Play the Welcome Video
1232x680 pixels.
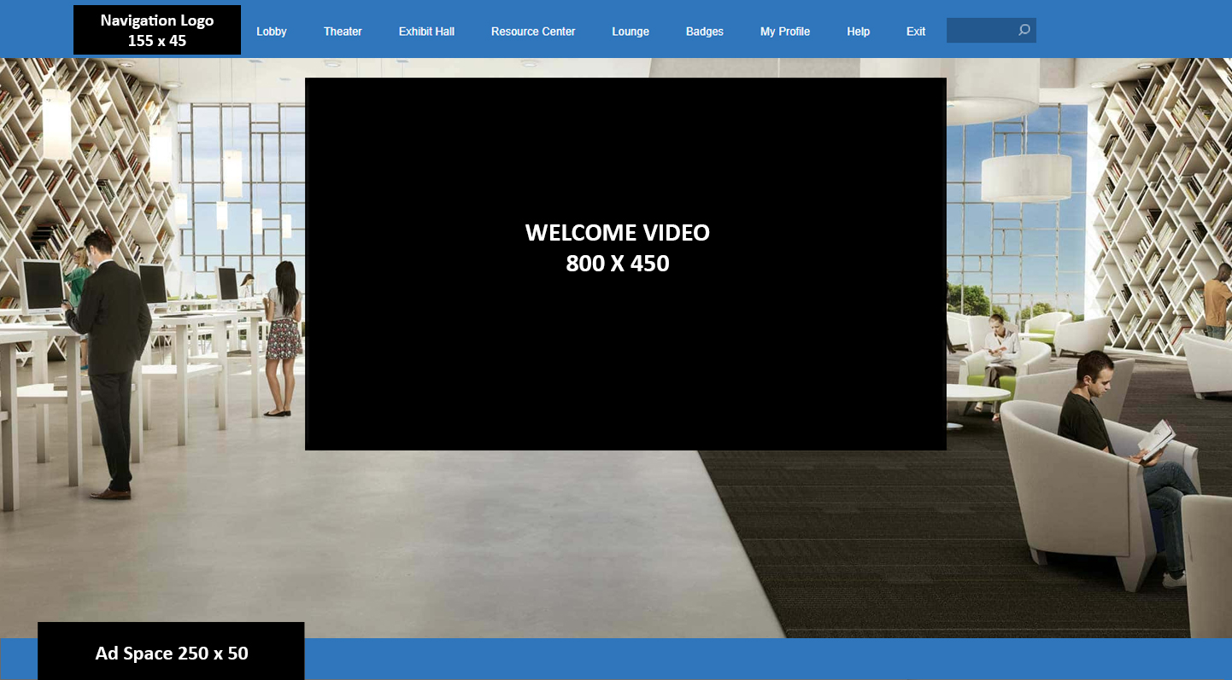click(x=625, y=264)
